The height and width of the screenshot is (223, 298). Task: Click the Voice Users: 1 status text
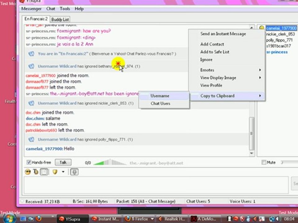(x=242, y=201)
